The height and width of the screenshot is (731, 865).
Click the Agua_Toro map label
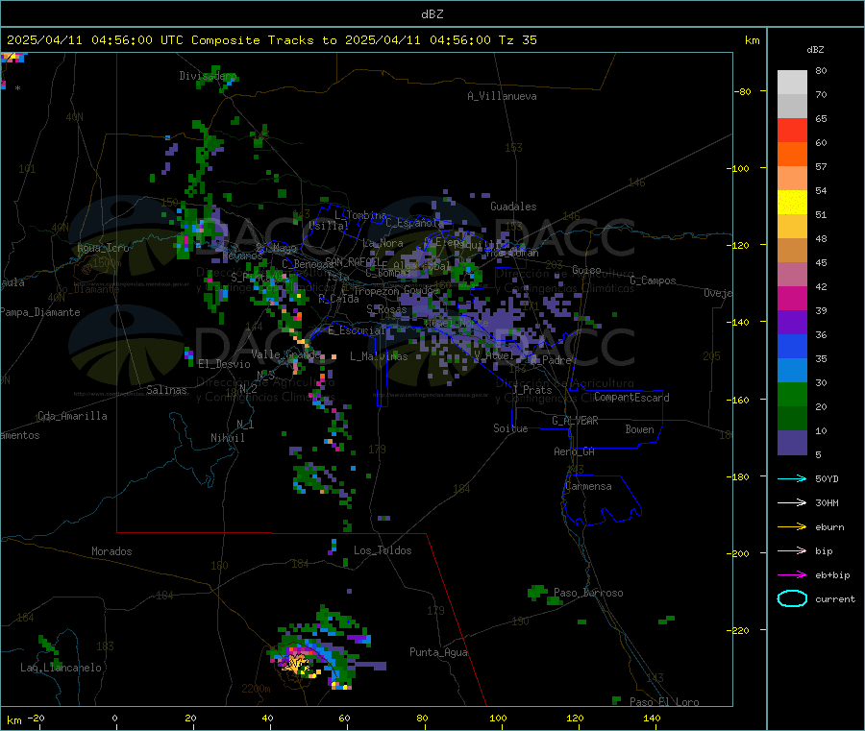[x=103, y=248]
